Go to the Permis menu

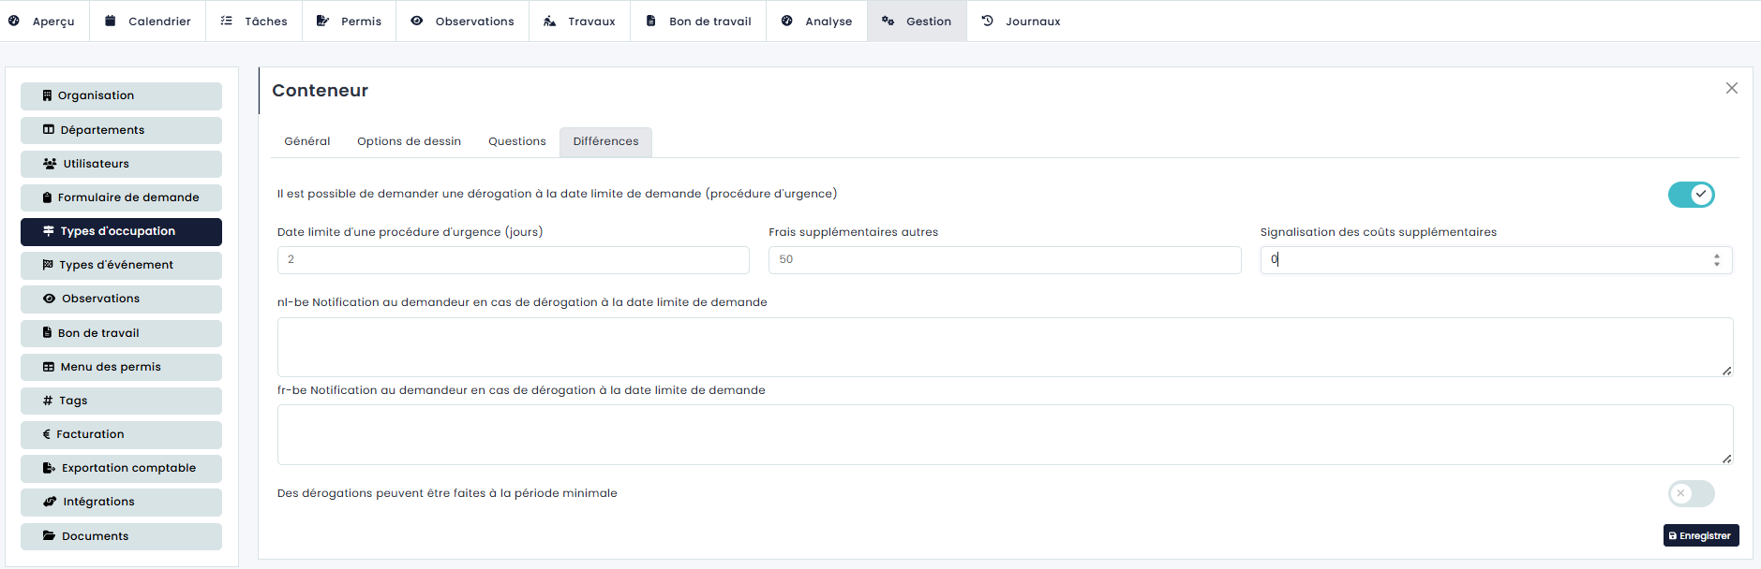pyautogui.click(x=349, y=21)
